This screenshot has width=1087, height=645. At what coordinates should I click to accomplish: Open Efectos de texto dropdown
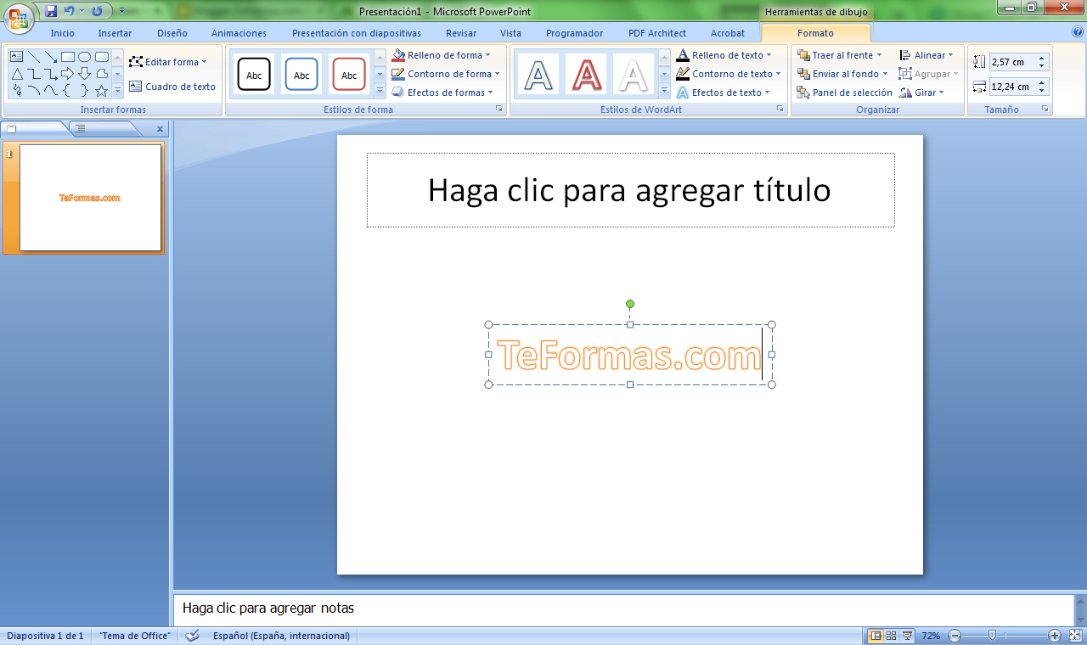[x=767, y=93]
